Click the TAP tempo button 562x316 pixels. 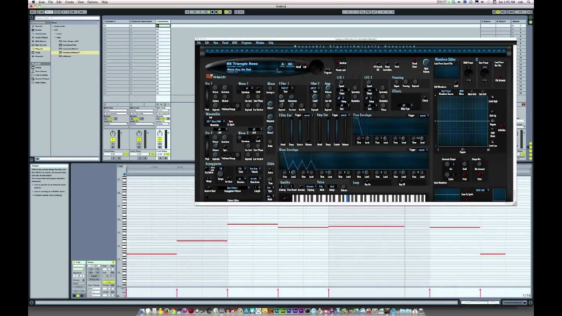pos(40,12)
